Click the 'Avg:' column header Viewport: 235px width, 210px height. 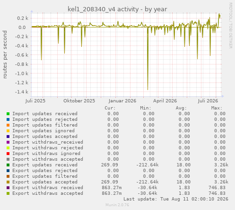pos(181,108)
